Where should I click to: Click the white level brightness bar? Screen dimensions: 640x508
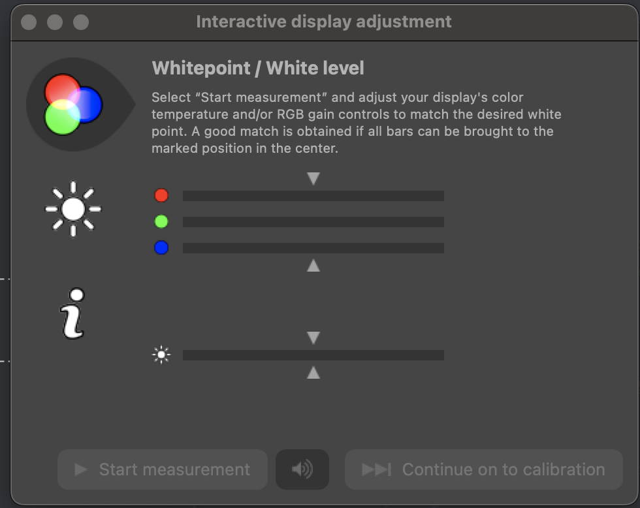313,355
